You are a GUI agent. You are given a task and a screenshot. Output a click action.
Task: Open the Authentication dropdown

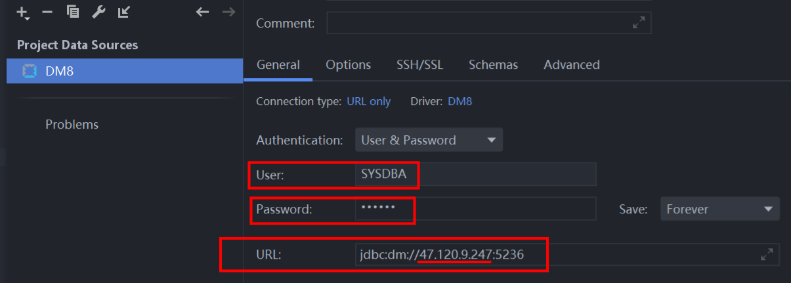point(429,140)
